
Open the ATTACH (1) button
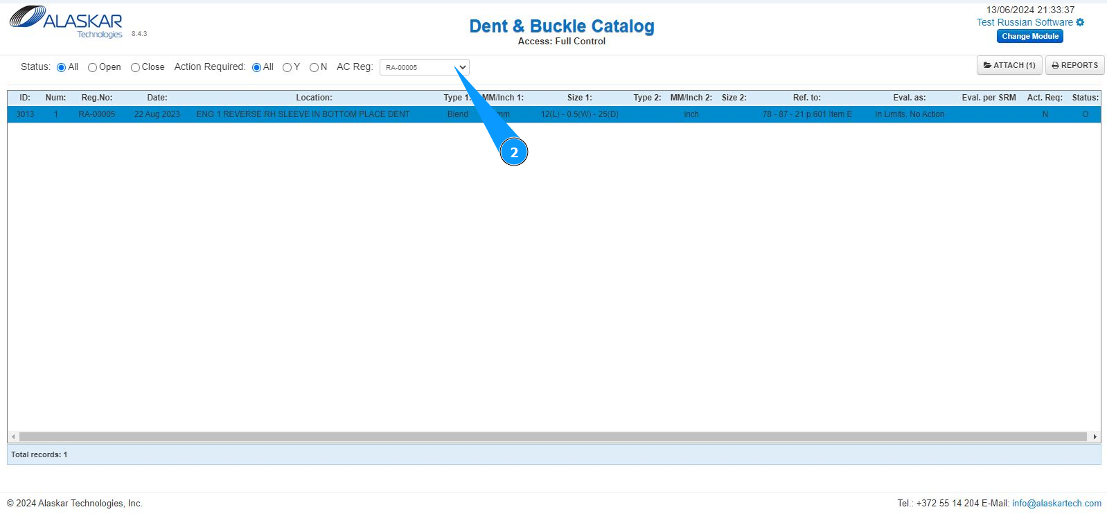(1009, 65)
